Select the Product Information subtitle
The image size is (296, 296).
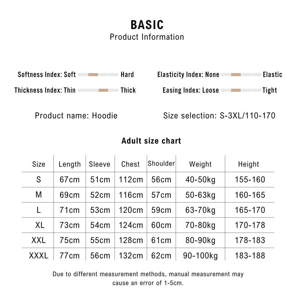[147, 37]
